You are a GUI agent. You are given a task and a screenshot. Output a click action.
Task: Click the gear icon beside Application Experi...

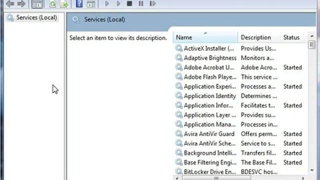179,86
